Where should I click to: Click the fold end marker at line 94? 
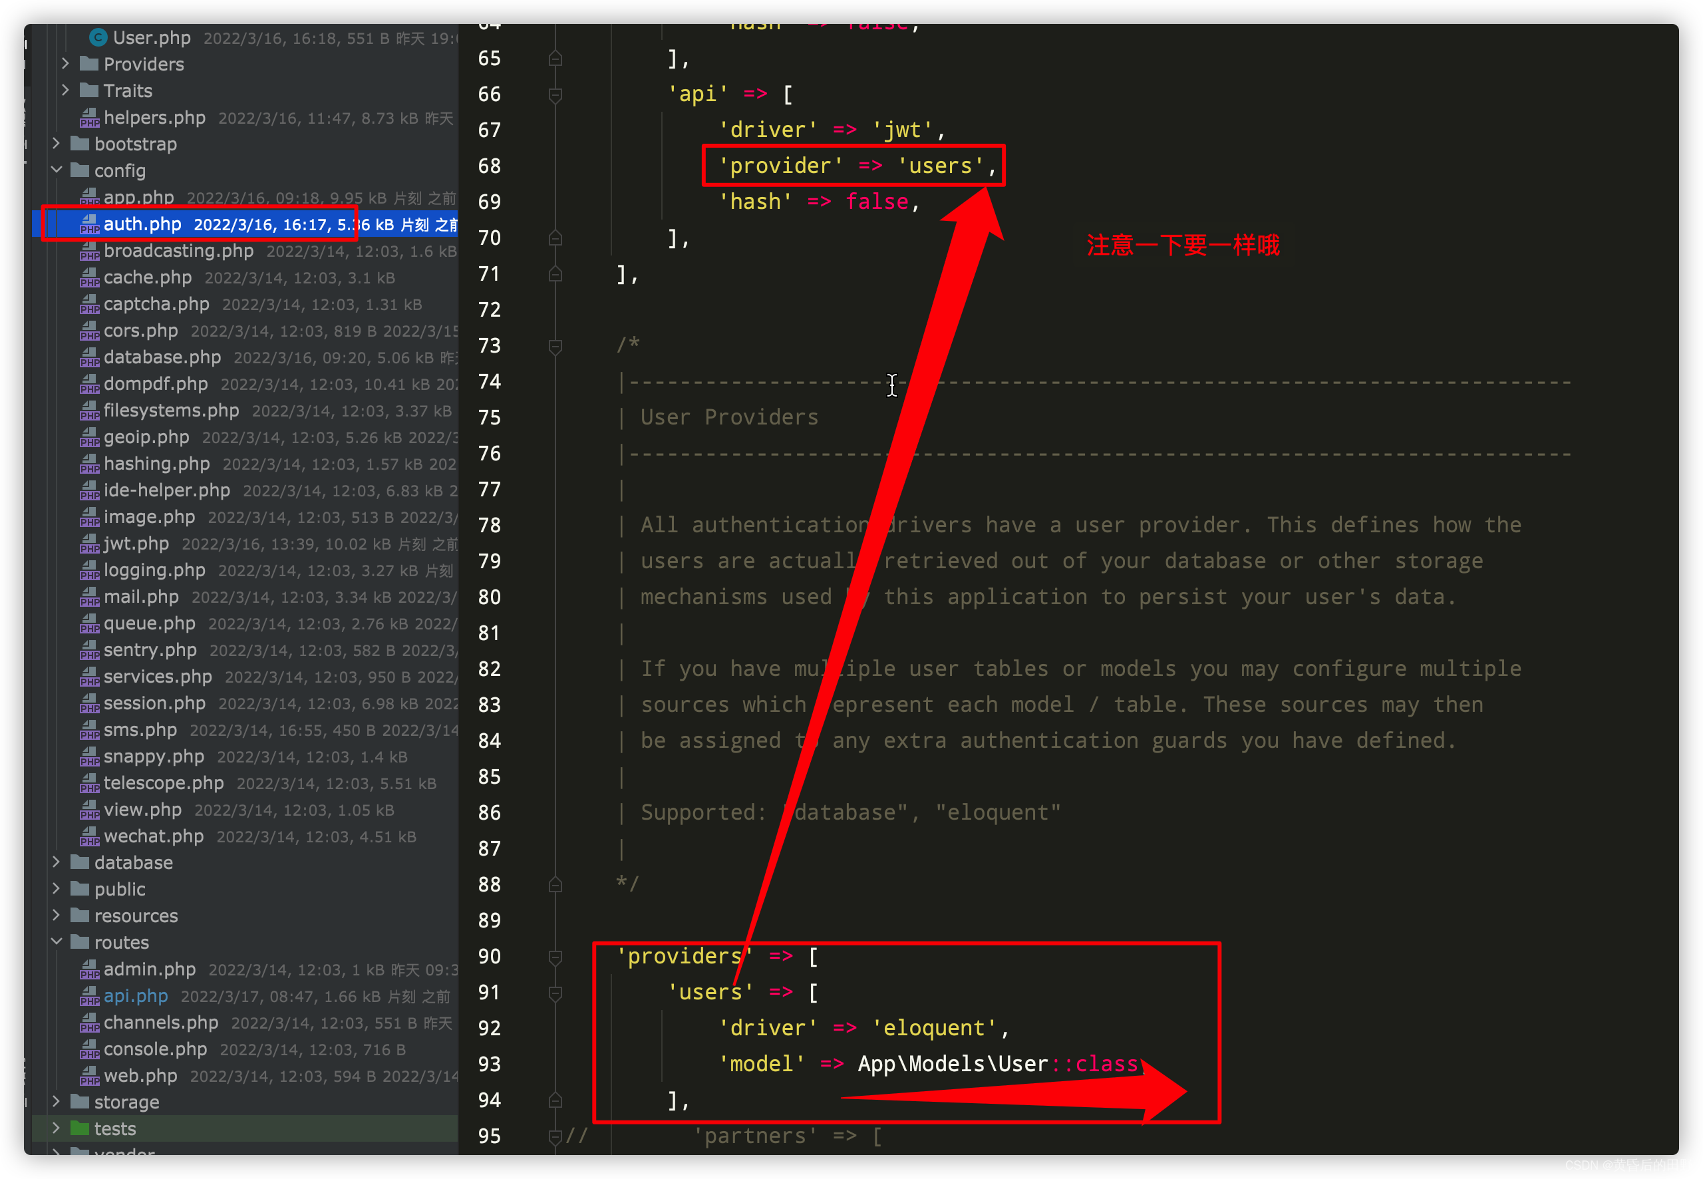point(555,1100)
